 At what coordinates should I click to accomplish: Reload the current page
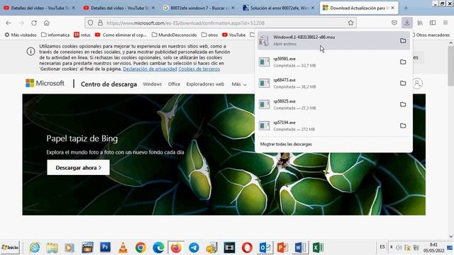(34, 23)
